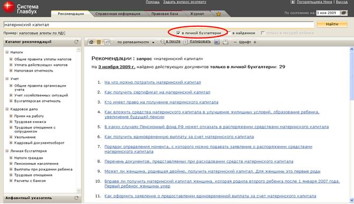Increase font size with plus icon
The width and height of the screenshot is (354, 204).
point(255,42)
